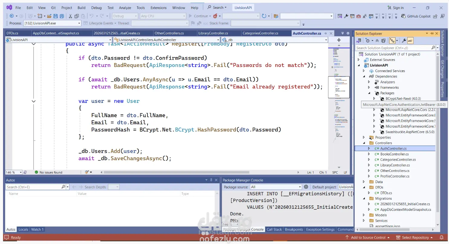Open the Git menu

53,8
